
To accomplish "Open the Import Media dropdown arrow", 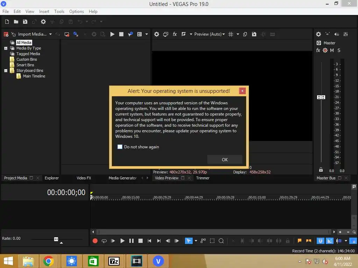I will pyautogui.click(x=50, y=34).
